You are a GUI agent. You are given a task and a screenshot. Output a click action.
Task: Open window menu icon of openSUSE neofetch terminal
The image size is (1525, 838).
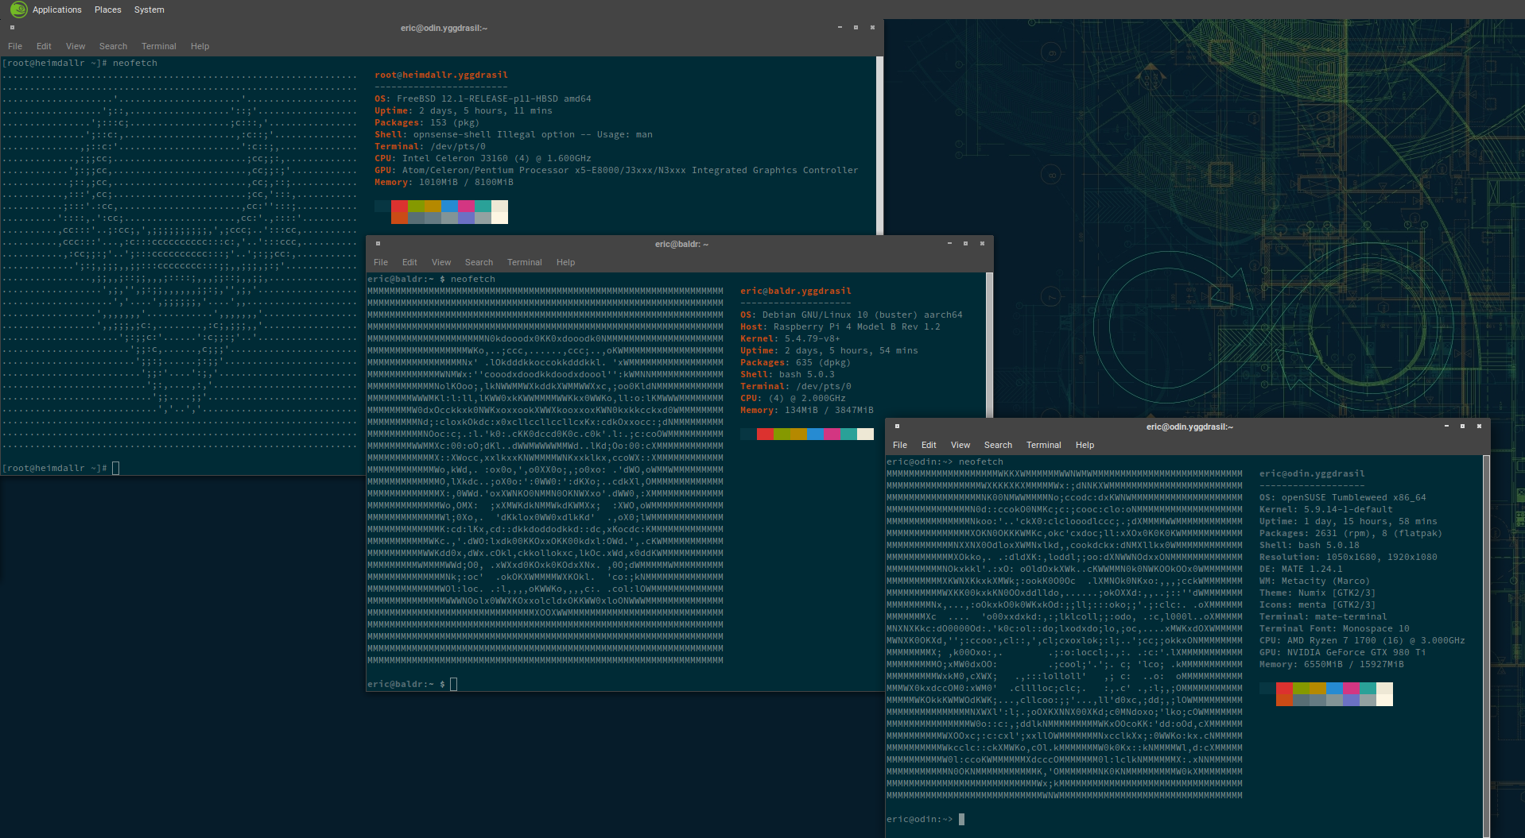897,427
